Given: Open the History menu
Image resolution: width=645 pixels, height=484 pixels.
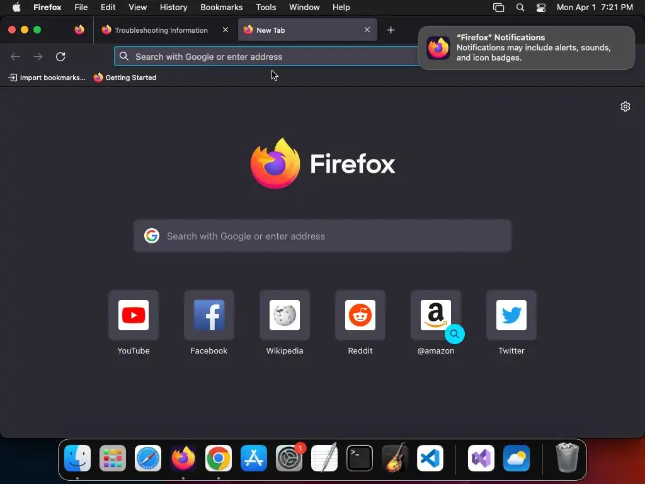Looking at the screenshot, I should (x=173, y=8).
